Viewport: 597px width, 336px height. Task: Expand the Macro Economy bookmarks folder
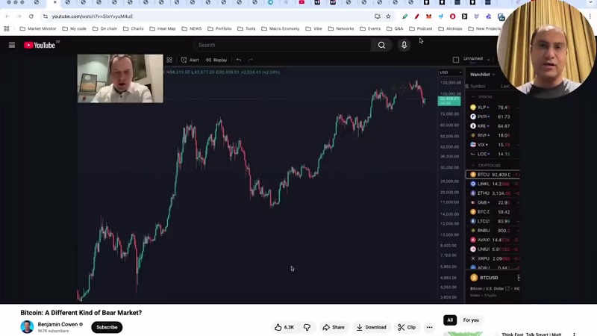pyautogui.click(x=281, y=28)
